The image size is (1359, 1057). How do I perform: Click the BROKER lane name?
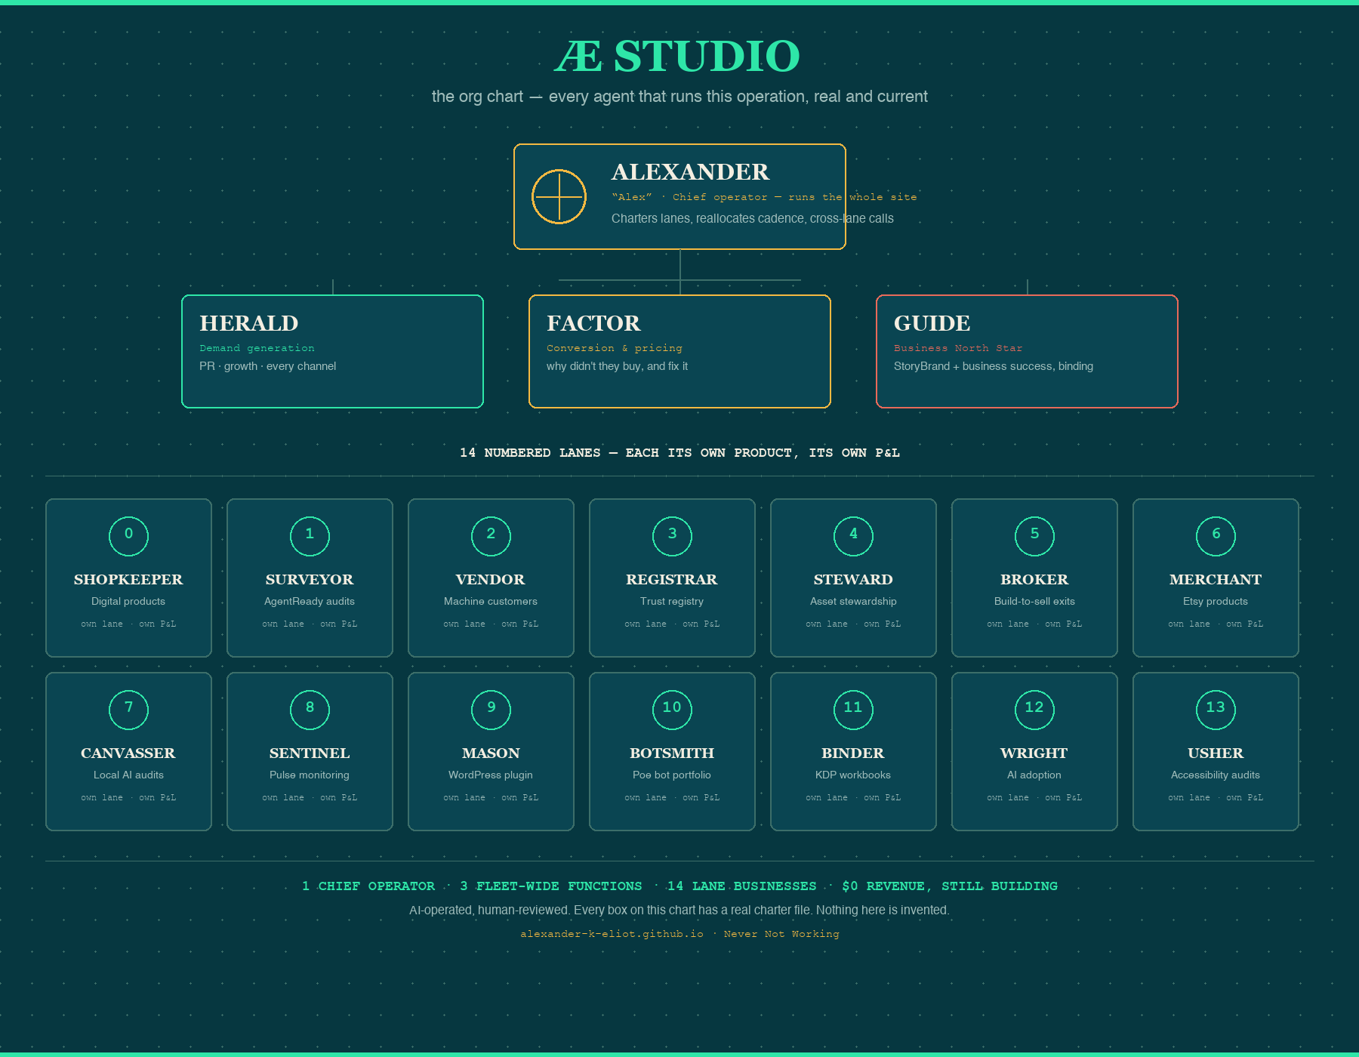click(1034, 579)
